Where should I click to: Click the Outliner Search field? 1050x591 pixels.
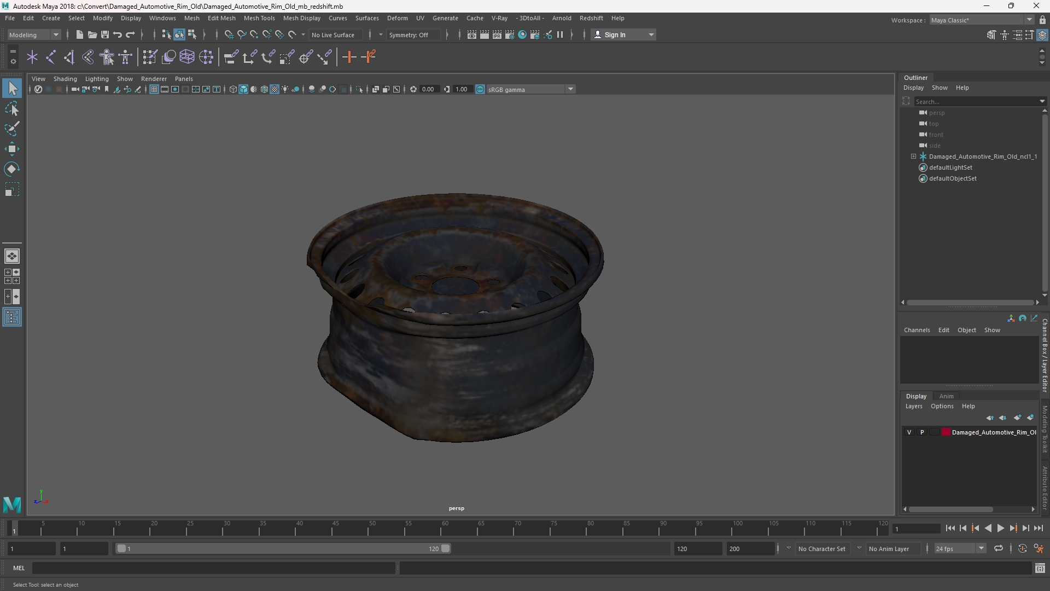pos(977,101)
